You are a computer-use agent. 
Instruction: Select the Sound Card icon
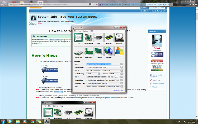[89, 51]
